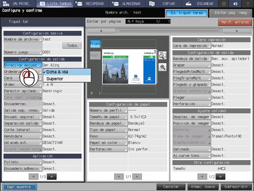Click the sheet navigation slider bar
The height and width of the screenshot is (191, 254).
coord(169,31)
